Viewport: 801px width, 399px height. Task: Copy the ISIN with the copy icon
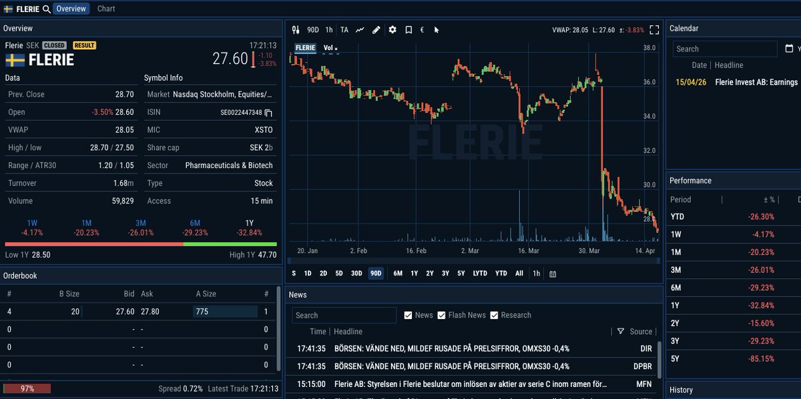click(268, 112)
